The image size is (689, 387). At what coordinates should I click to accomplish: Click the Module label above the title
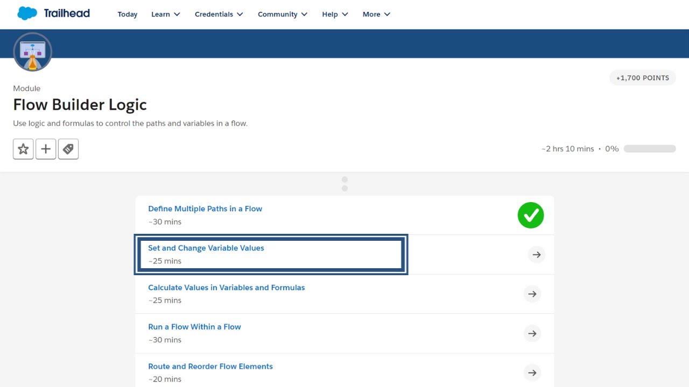[27, 89]
